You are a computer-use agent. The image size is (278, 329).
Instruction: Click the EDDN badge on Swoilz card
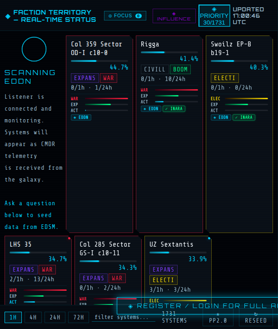pos(221,117)
